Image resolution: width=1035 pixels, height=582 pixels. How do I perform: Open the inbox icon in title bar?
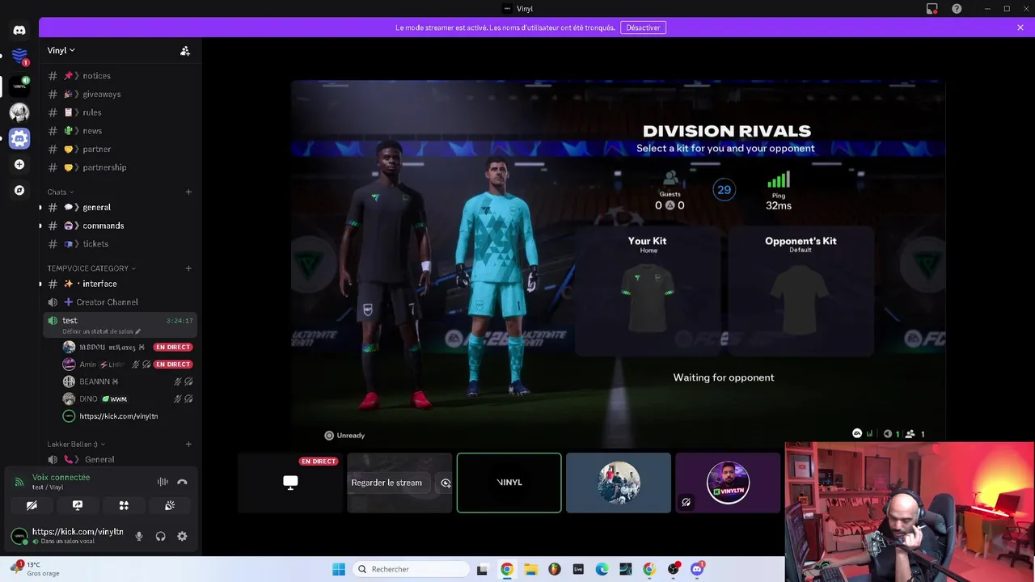click(x=932, y=9)
